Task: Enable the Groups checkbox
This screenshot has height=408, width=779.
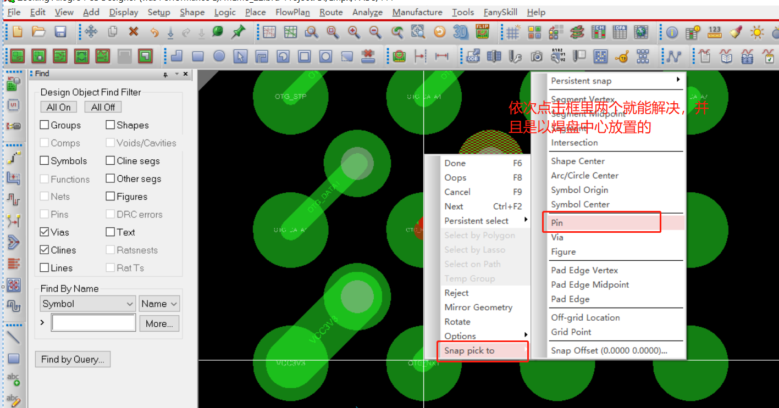Action: point(45,125)
